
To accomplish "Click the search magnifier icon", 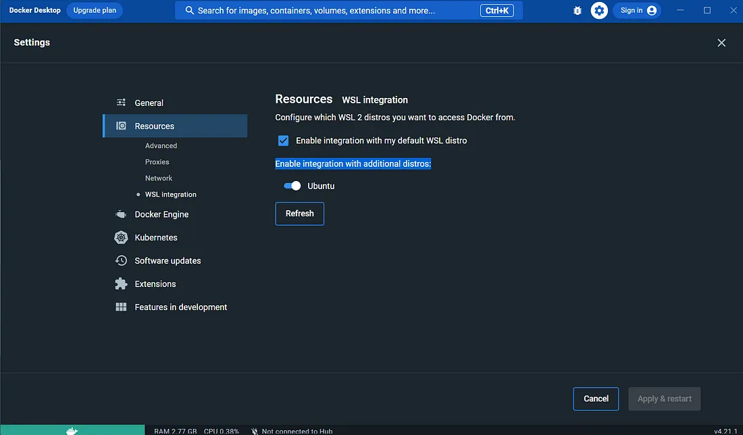I will [190, 10].
